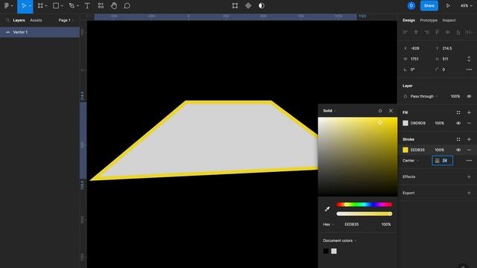Screen dimensions: 477x268
Task: Align selection to vertical centers
Action: [448, 32]
